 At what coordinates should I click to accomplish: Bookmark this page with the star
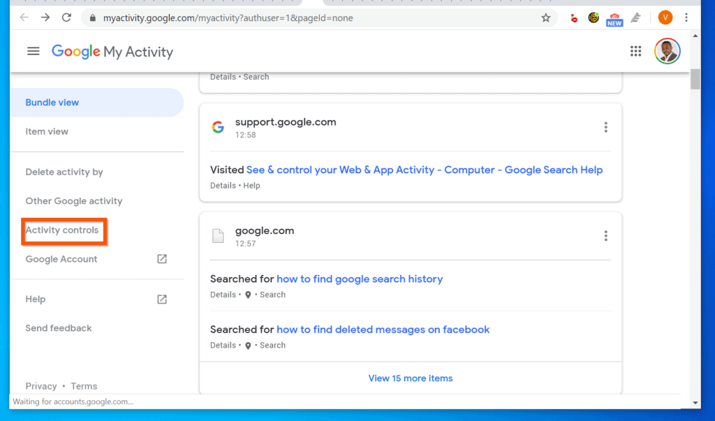(545, 17)
